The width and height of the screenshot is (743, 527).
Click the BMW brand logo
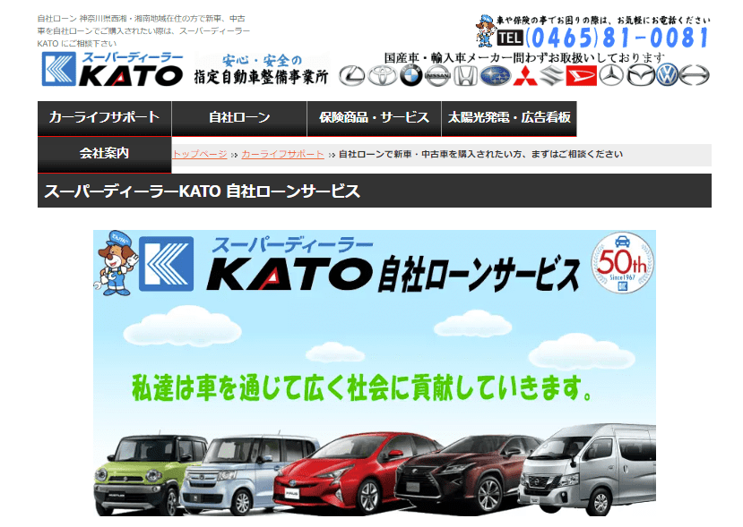click(x=410, y=76)
